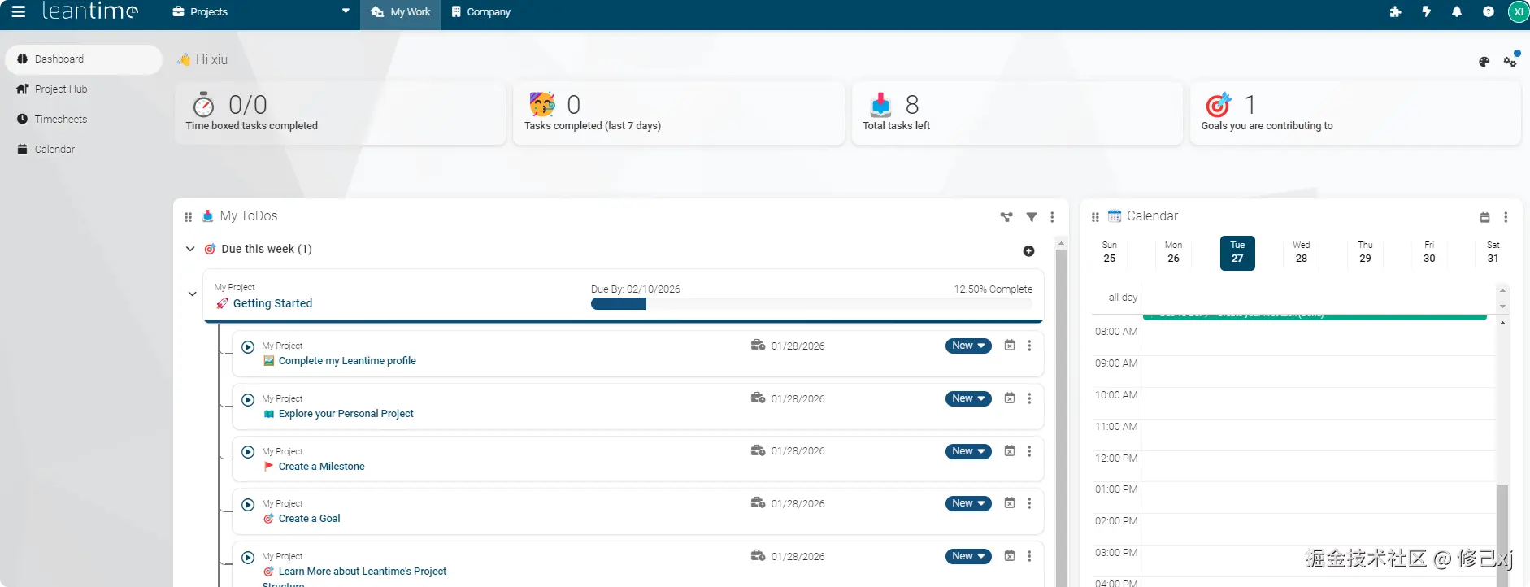The width and height of the screenshot is (1530, 587).
Task: Select Wed 28 in the calendar
Action: pyautogui.click(x=1301, y=252)
